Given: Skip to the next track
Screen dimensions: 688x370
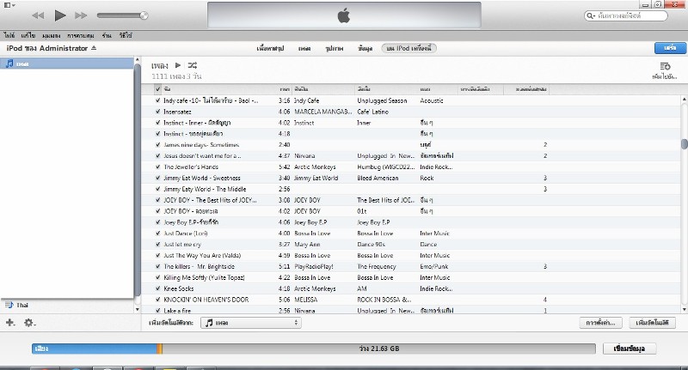Looking at the screenshot, I should tap(82, 15).
